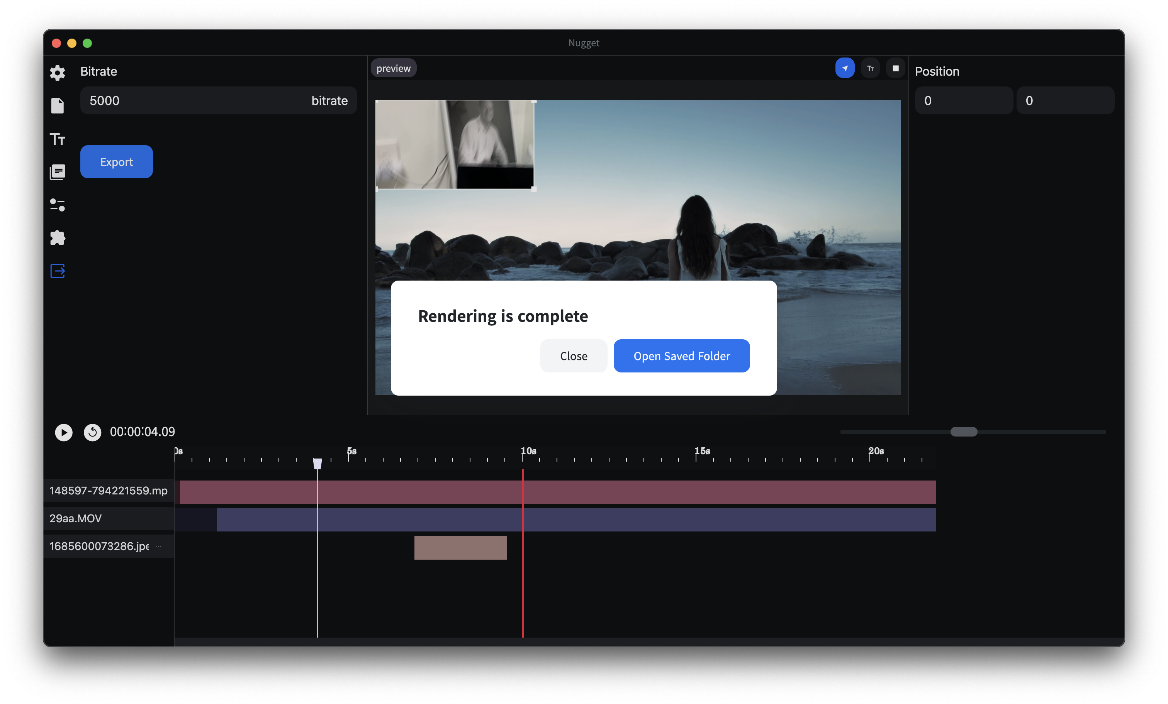1168x704 pixels.
Task: Select the export sidebar icon
Action: [x=57, y=271]
